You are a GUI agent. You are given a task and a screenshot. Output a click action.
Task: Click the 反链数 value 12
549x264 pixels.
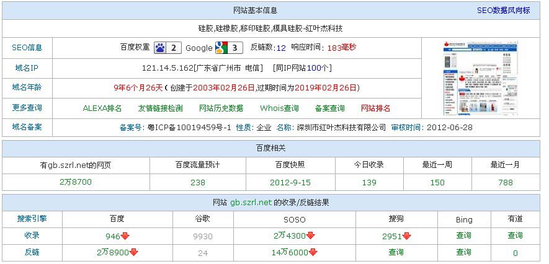pyautogui.click(x=281, y=48)
